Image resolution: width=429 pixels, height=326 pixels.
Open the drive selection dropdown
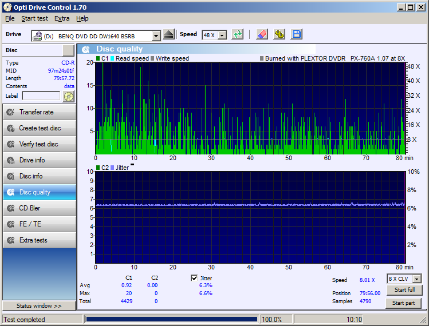pyautogui.click(x=156, y=36)
